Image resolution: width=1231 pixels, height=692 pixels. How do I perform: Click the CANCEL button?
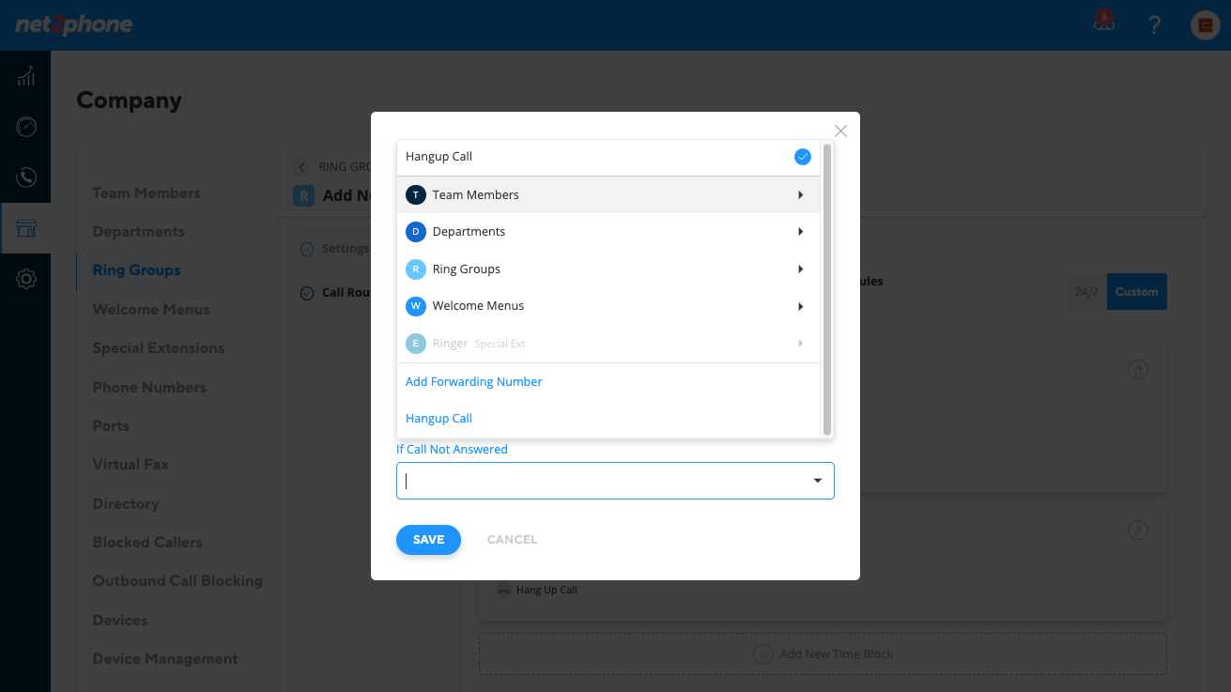(x=512, y=540)
